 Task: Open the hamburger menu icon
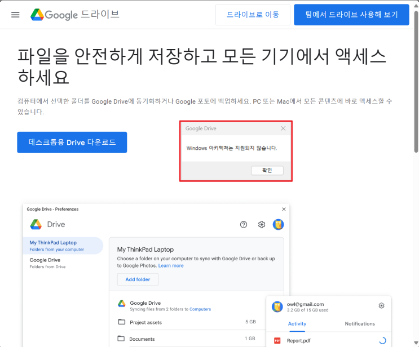click(x=15, y=15)
